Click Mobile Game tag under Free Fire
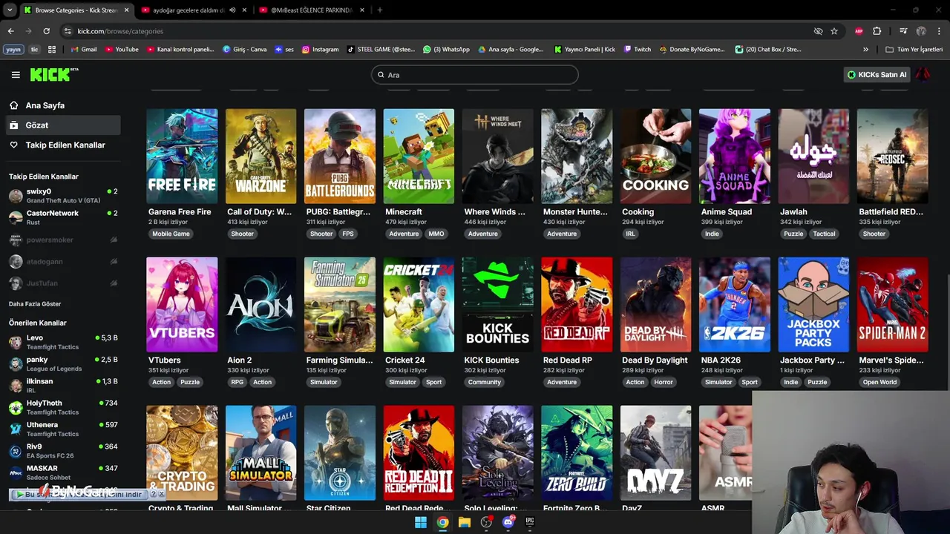Viewport: 950px width, 534px height. tap(171, 234)
